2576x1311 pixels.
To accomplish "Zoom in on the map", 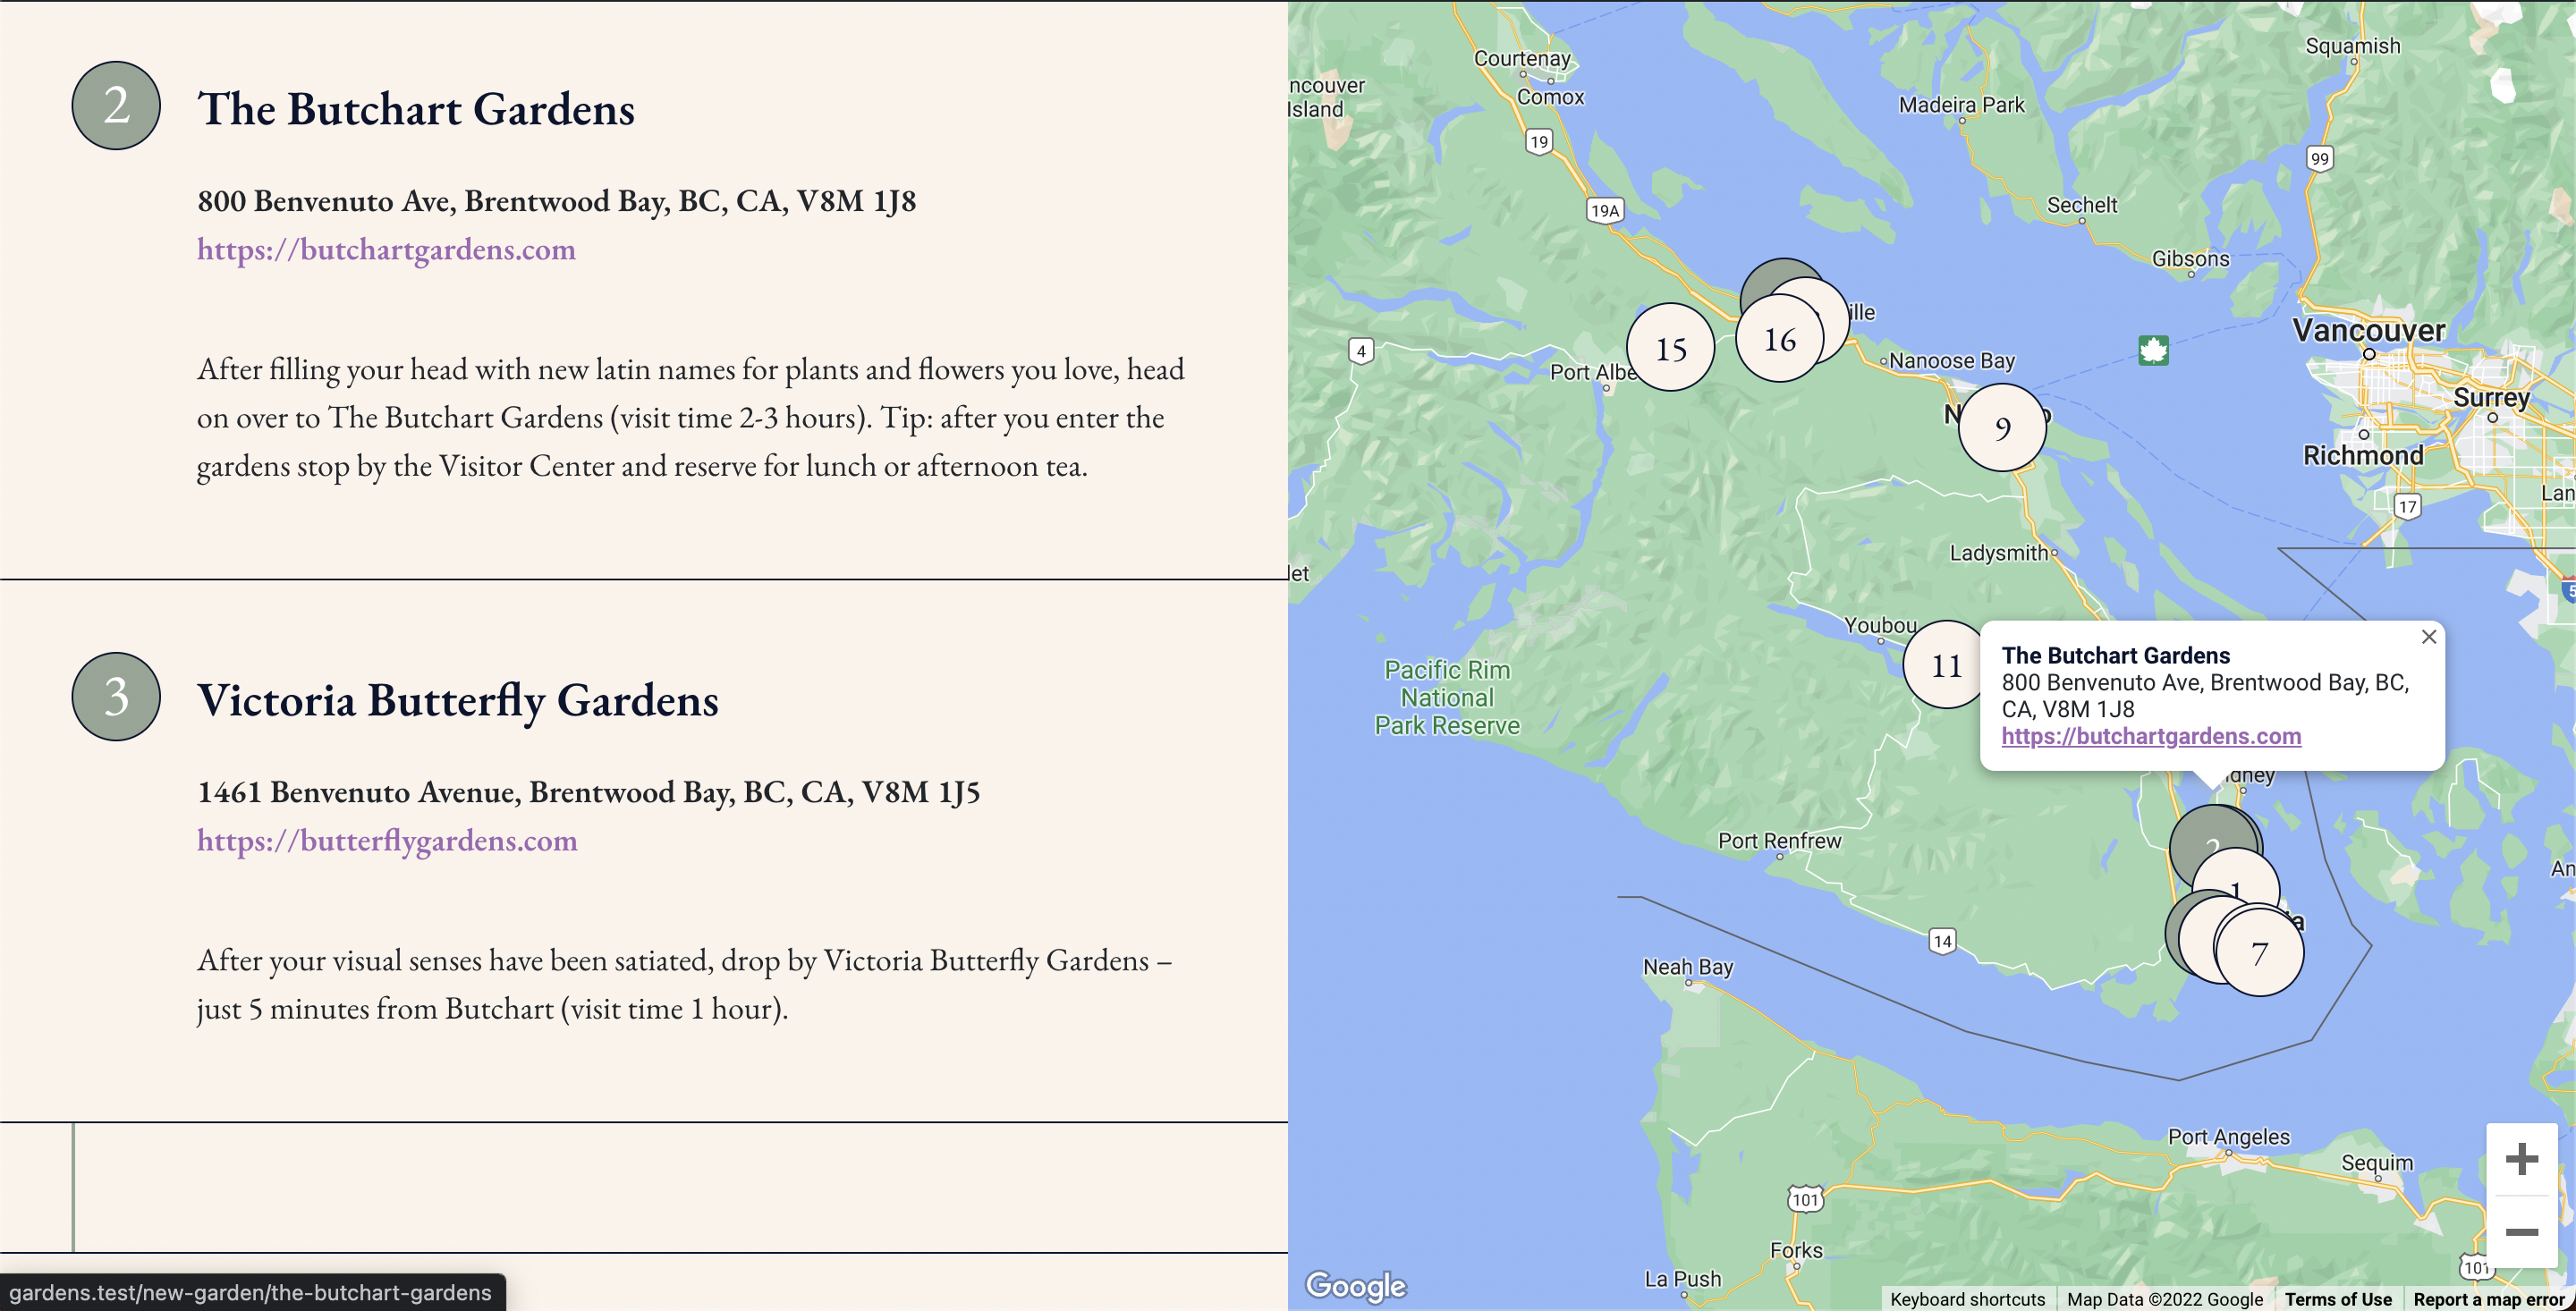I will coord(2521,1160).
